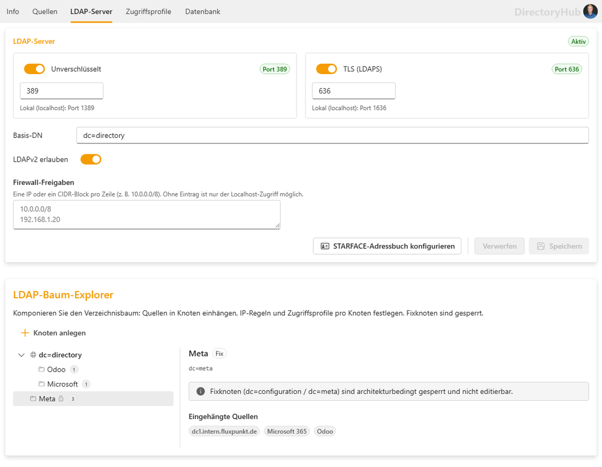Select the LDAP-Server tab
The height and width of the screenshot is (467, 602).
pyautogui.click(x=91, y=12)
